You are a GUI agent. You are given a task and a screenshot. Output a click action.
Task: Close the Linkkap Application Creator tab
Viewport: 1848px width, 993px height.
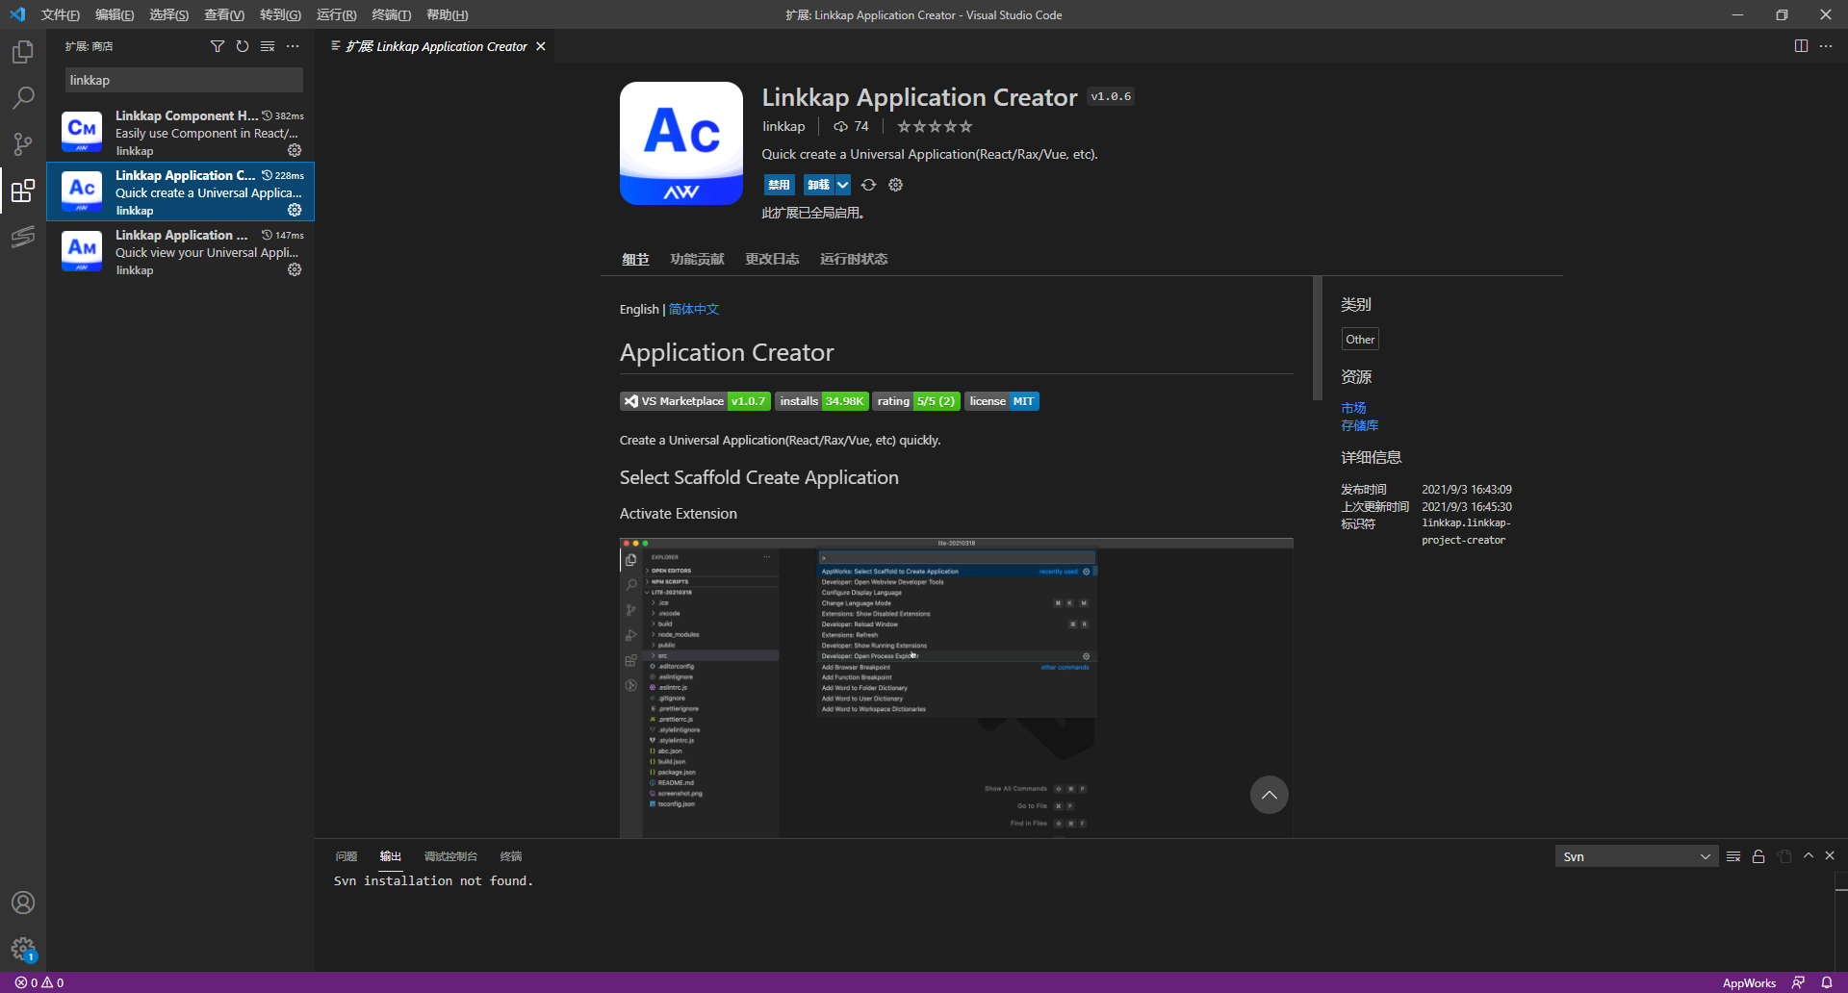[x=541, y=46]
